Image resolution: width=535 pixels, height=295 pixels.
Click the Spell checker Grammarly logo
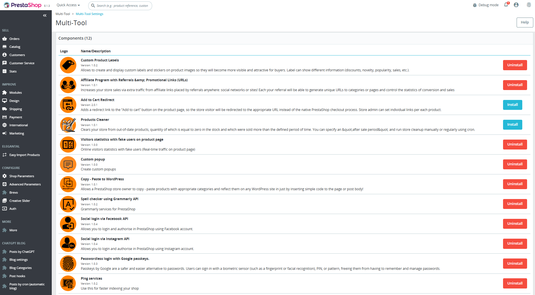pyautogui.click(x=68, y=204)
